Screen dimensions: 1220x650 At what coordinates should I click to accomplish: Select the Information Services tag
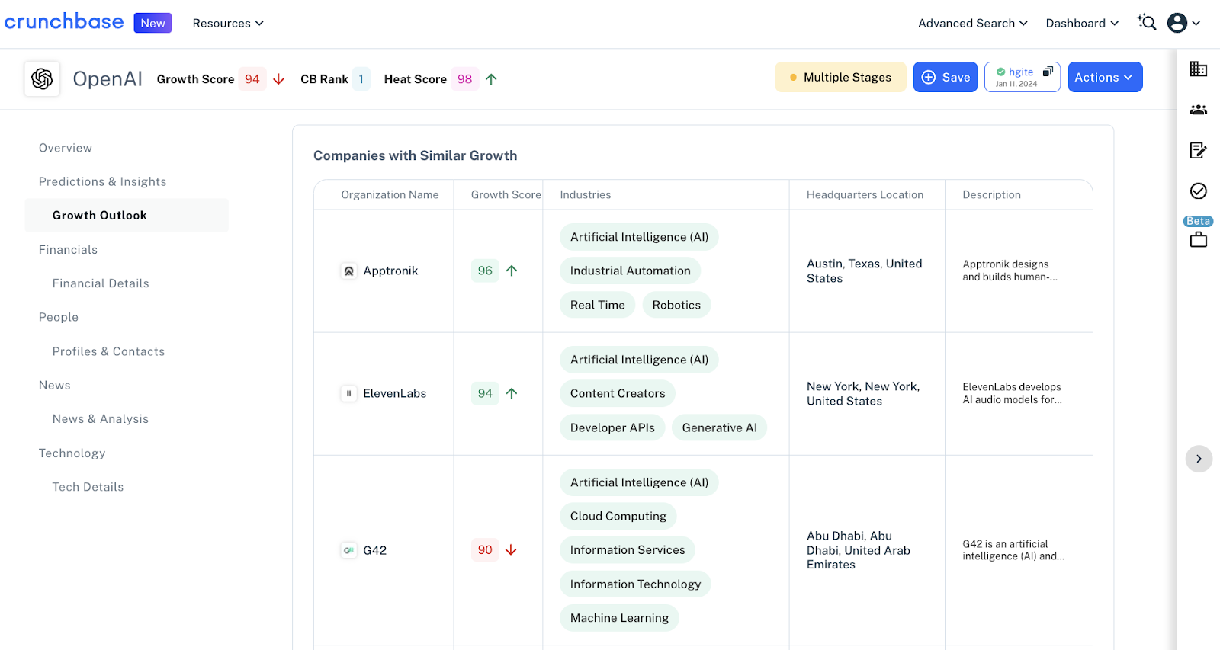coord(628,549)
